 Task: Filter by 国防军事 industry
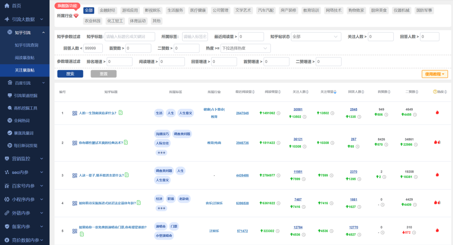(424, 10)
